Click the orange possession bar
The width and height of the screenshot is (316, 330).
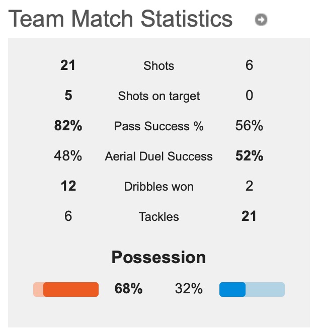click(66, 289)
